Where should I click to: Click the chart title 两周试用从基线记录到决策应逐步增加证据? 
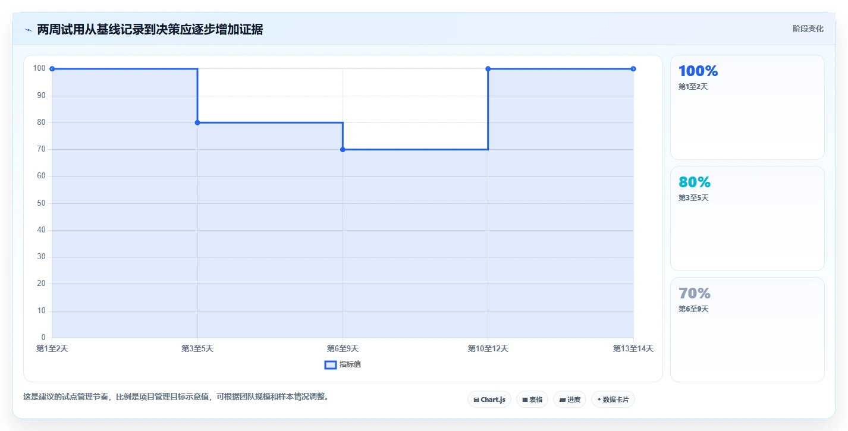150,29
